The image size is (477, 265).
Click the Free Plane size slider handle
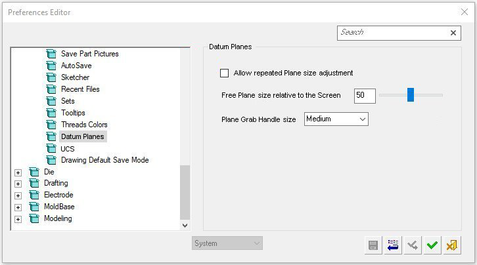[x=411, y=95]
